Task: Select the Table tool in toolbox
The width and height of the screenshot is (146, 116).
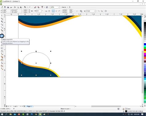Action: click(x=2, y=48)
